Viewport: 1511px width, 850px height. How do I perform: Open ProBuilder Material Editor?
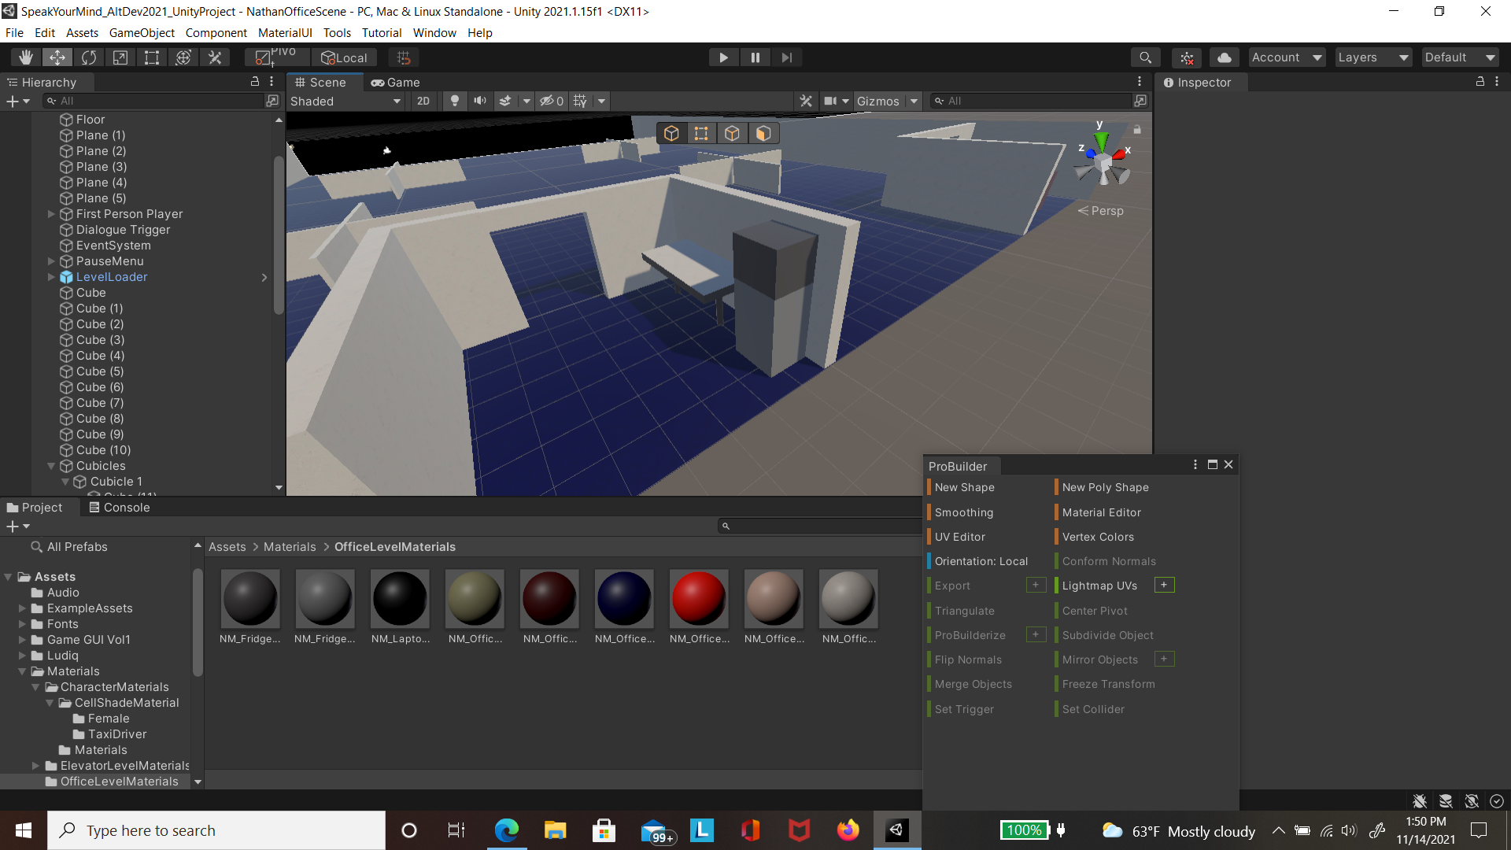tap(1101, 512)
